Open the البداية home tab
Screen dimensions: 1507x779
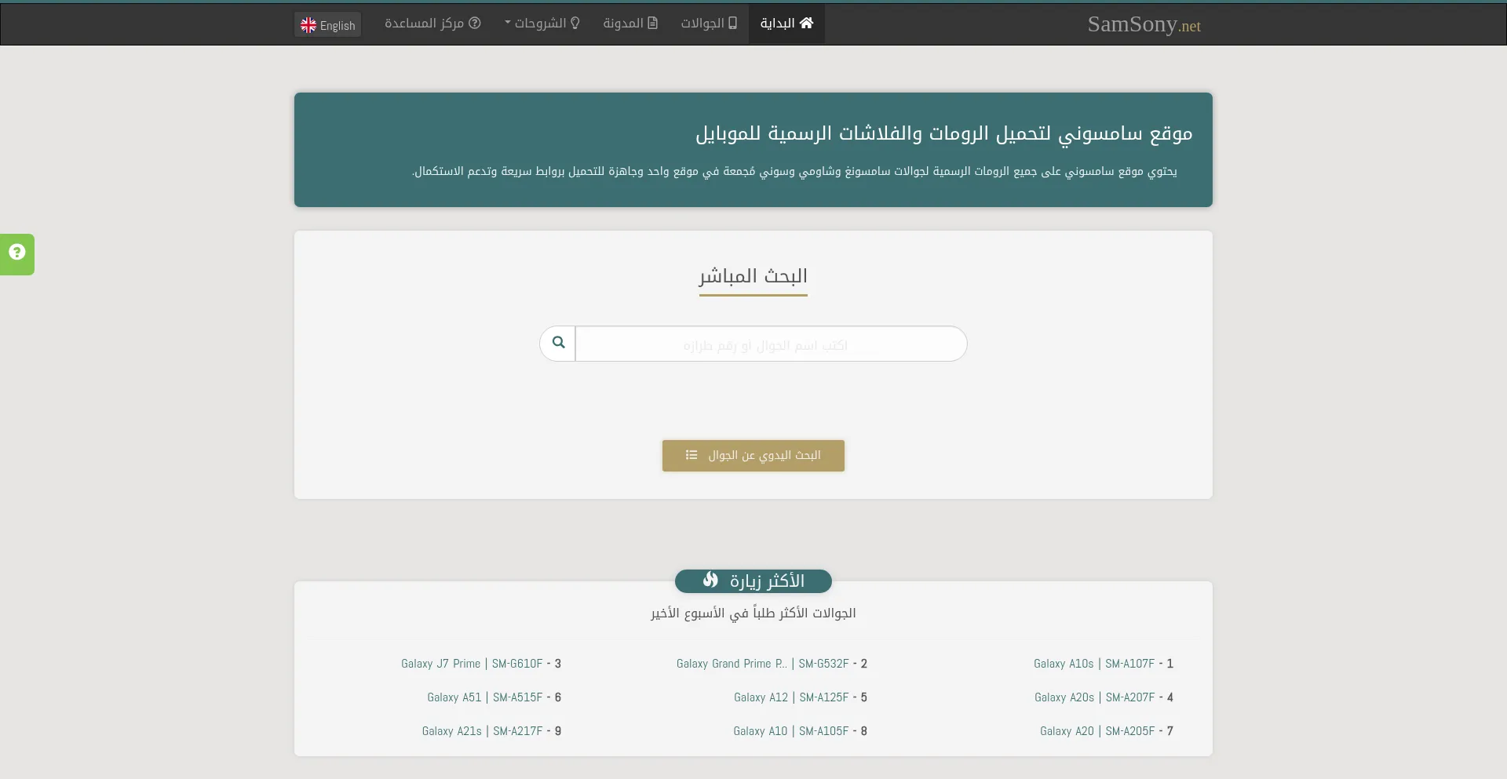click(786, 24)
